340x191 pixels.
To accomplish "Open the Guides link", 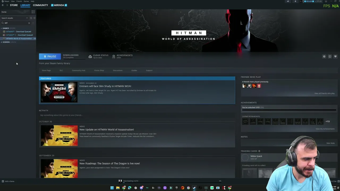I will click(x=134, y=71).
